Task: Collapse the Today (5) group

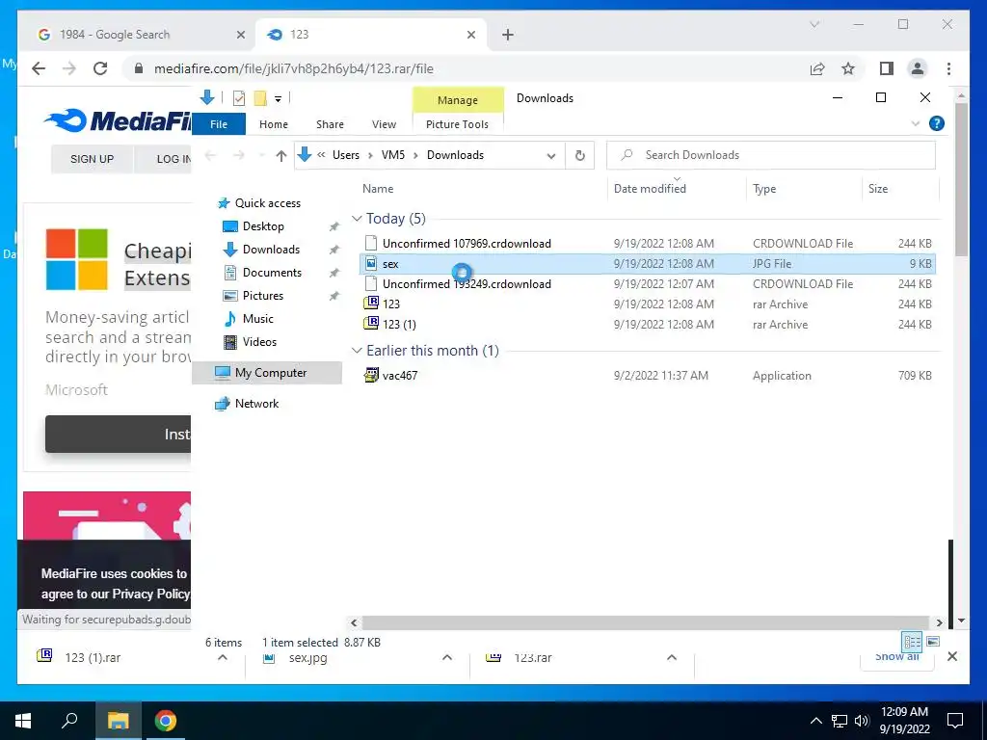Action: pyautogui.click(x=357, y=219)
